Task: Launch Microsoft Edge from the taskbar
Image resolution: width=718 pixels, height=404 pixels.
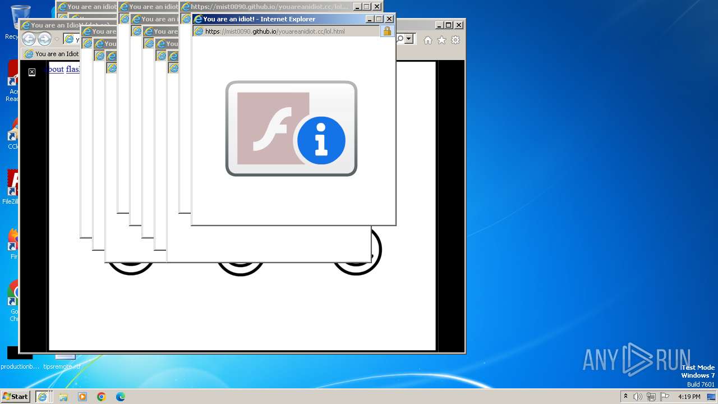Action: pos(121,397)
